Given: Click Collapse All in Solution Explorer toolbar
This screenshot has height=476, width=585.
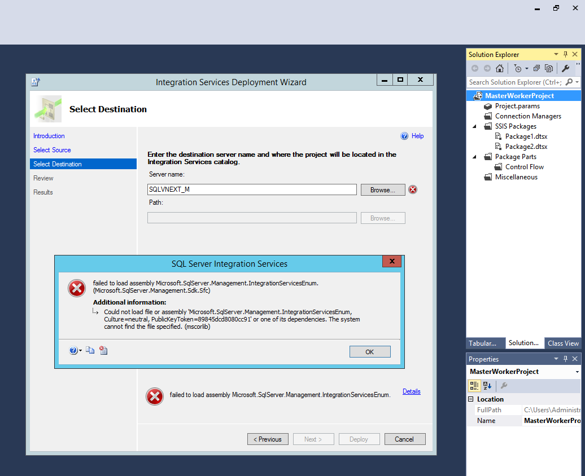Looking at the screenshot, I should (x=536, y=68).
